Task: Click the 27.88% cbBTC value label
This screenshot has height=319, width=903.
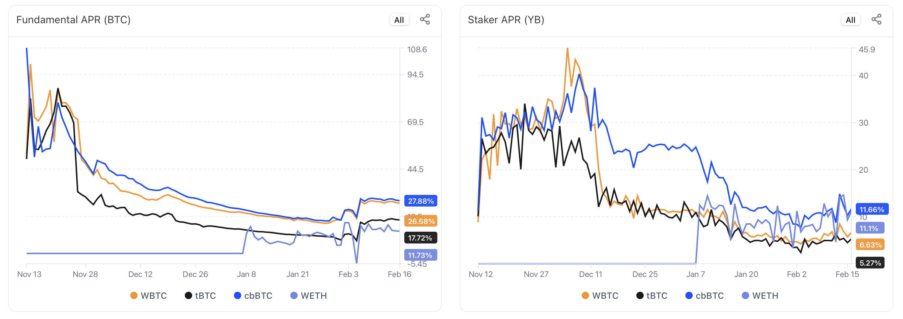Action: click(421, 201)
